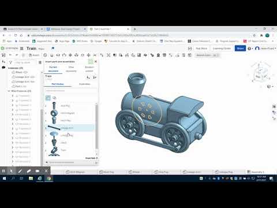Confirm the insert dialog with the green checkmark
Screen dimensions: 277x208
pos(91,61)
